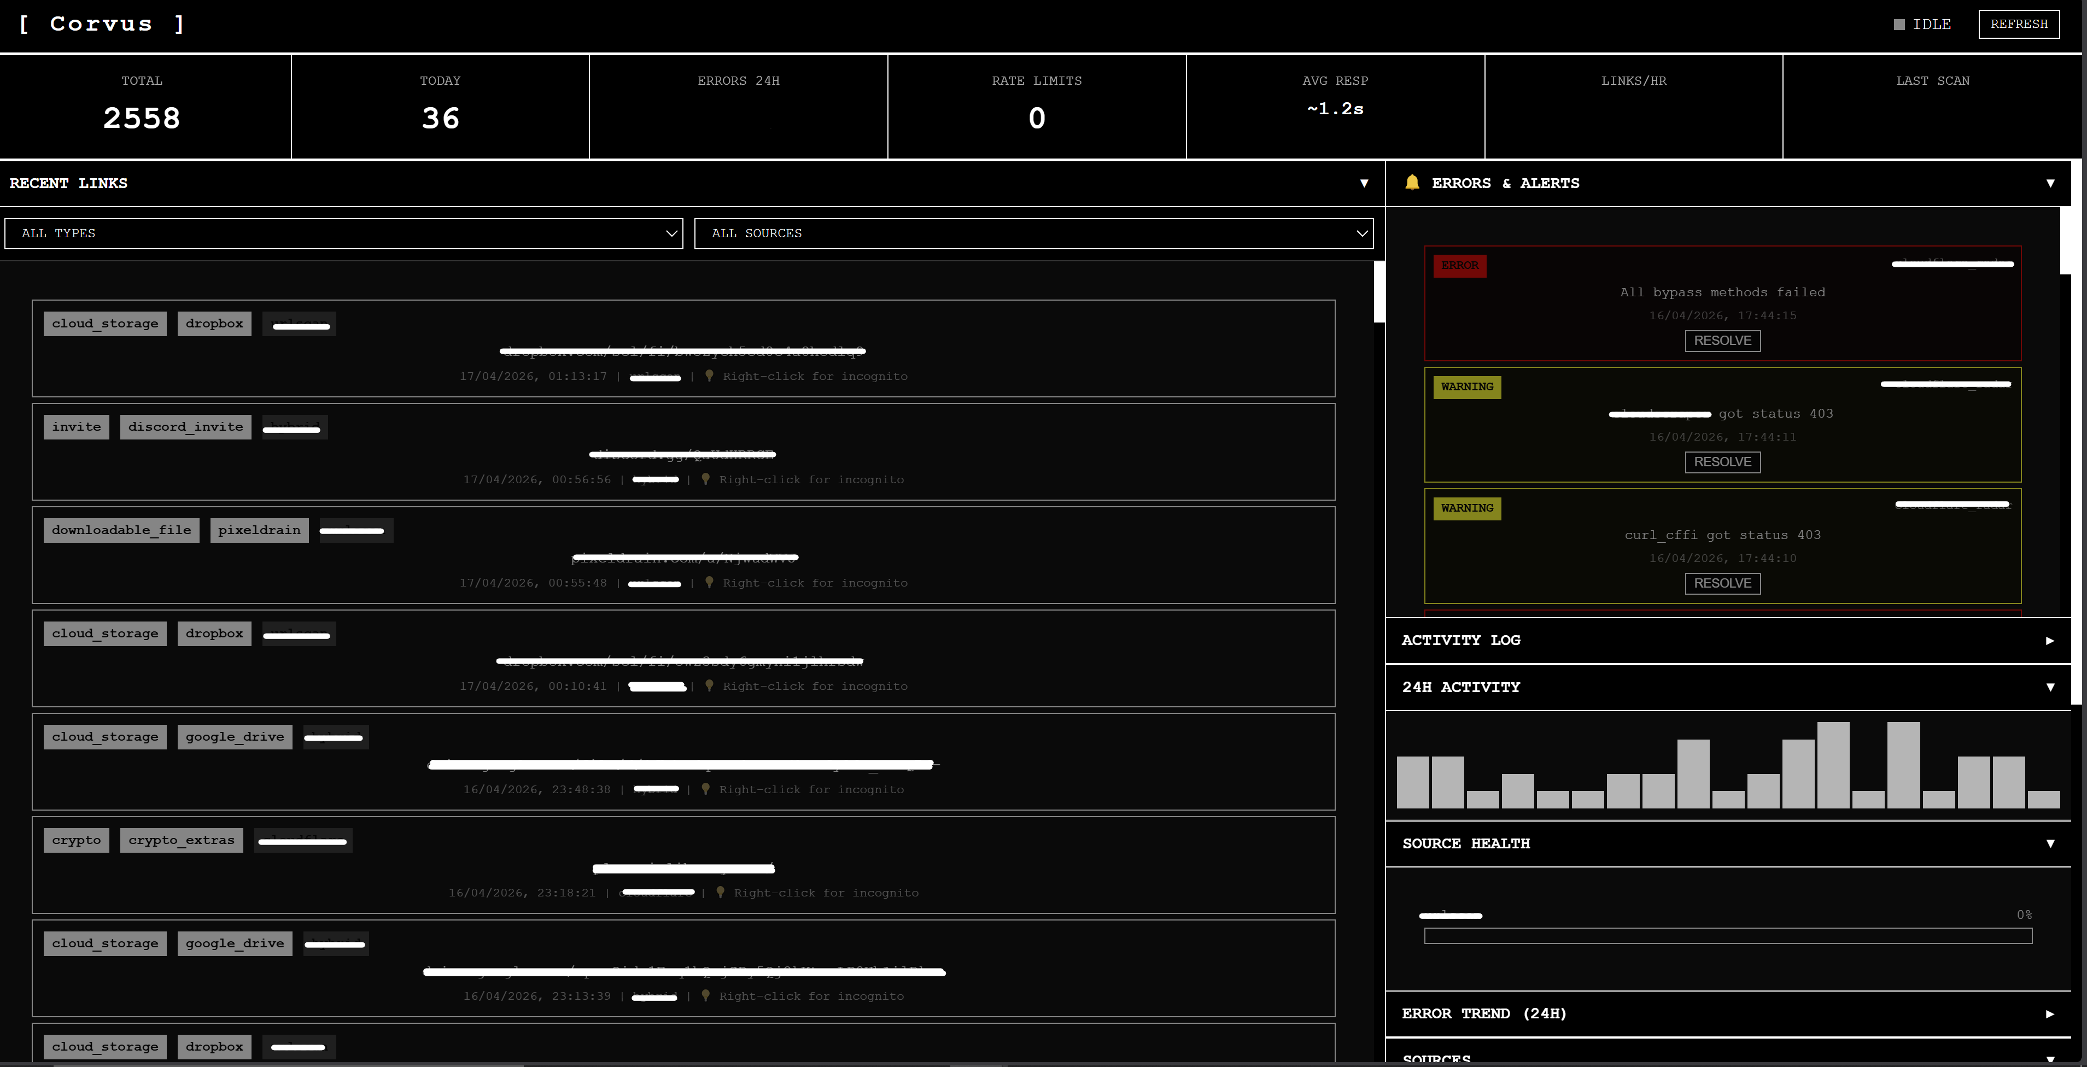Click dropbox tag on 00:10:41 entry
Viewport: 2087px width, 1067px height.
pos(214,634)
